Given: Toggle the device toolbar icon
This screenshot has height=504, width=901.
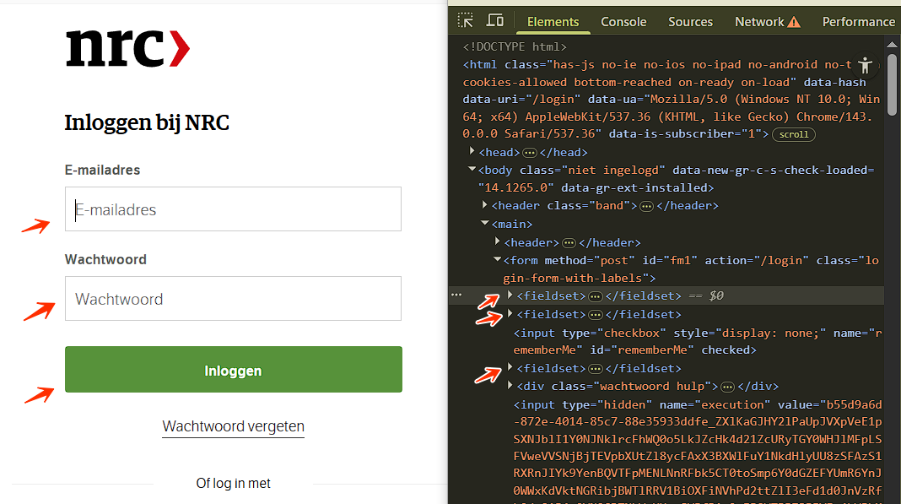Looking at the screenshot, I should 495,21.
